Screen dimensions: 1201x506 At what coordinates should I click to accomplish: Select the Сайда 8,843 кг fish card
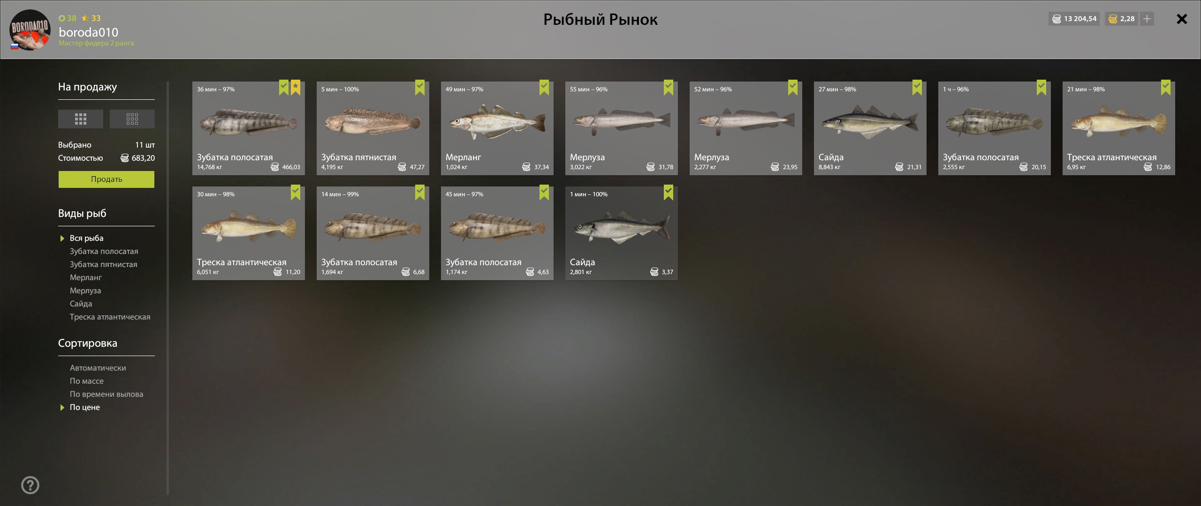pyautogui.click(x=870, y=128)
